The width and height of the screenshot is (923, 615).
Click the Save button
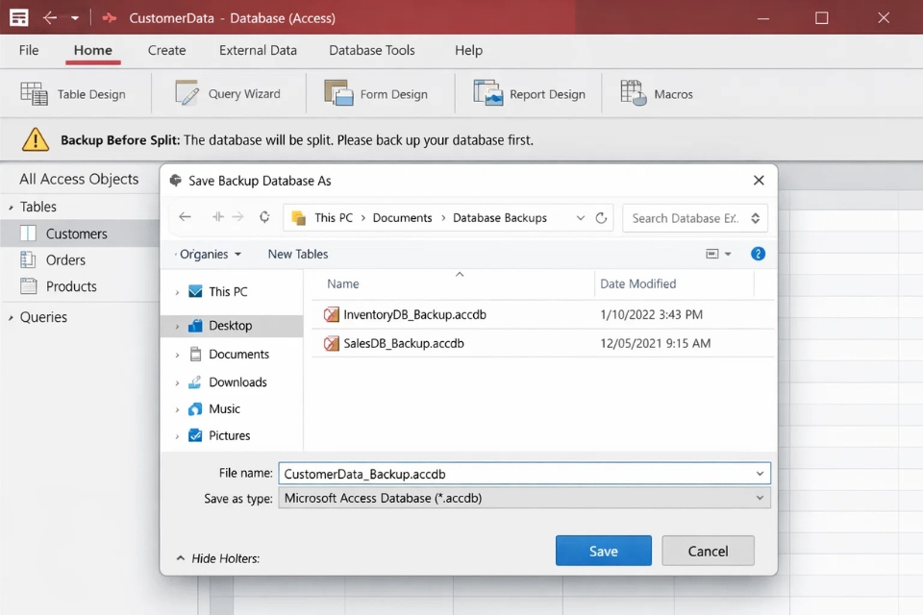(603, 551)
